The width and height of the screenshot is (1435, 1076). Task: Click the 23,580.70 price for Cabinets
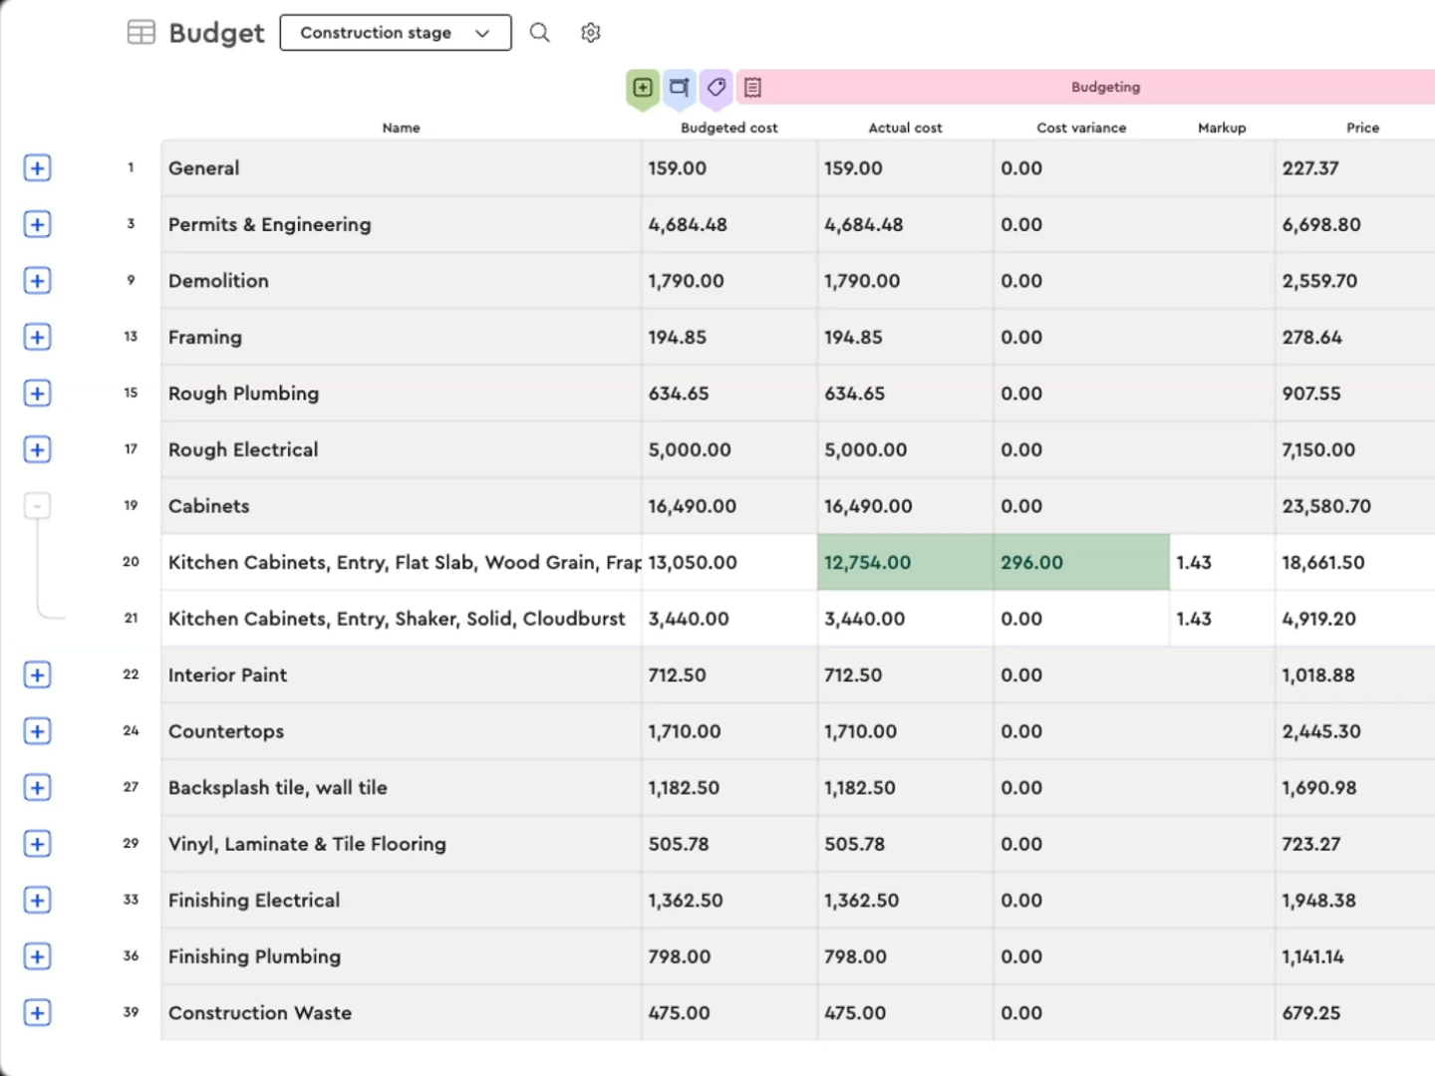pos(1355,506)
